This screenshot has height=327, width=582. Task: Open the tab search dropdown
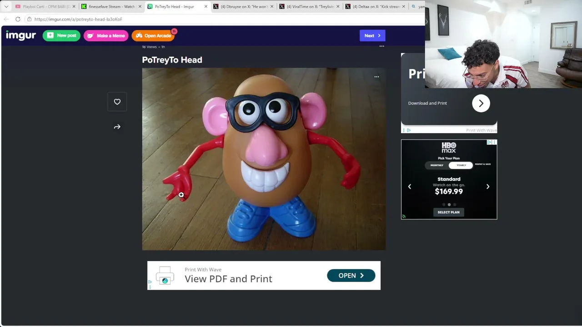[x=6, y=6]
